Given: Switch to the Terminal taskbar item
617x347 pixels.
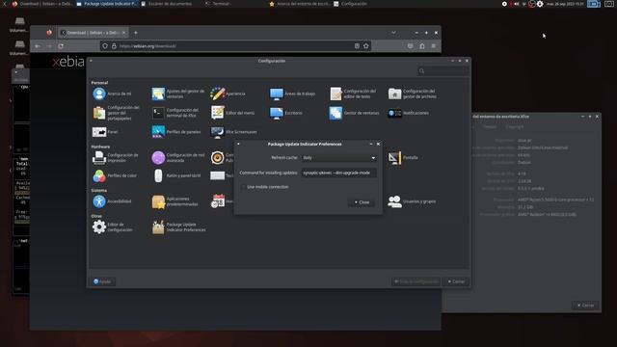Looking at the screenshot, I should 218,4.
